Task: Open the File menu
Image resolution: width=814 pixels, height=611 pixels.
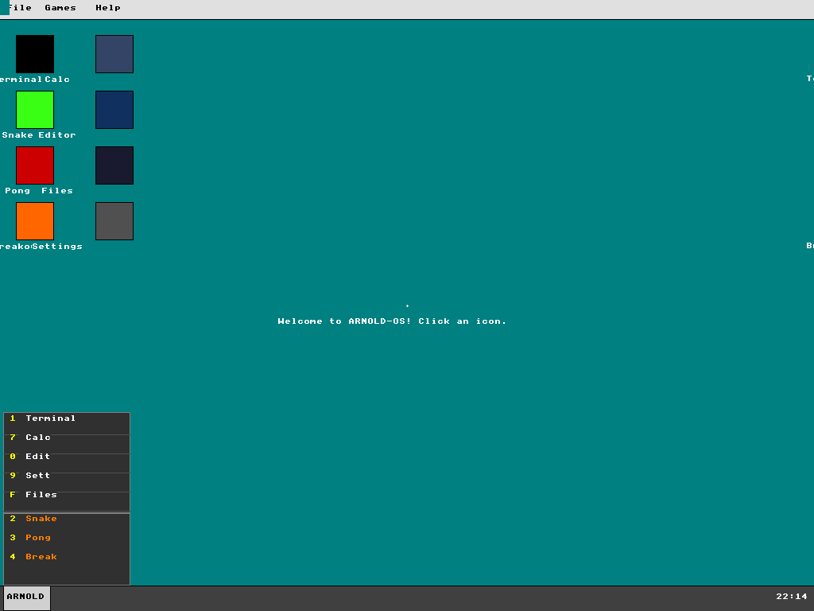Action: (x=18, y=8)
